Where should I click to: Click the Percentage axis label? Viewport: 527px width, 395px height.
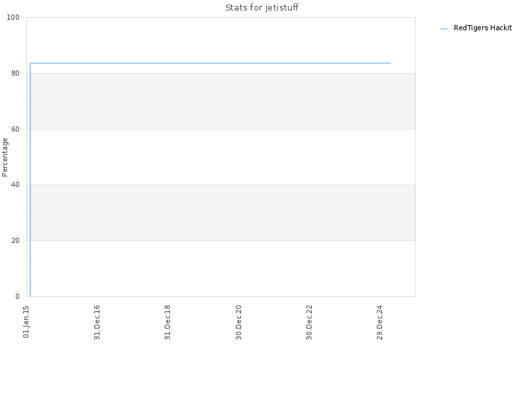(x=5, y=157)
